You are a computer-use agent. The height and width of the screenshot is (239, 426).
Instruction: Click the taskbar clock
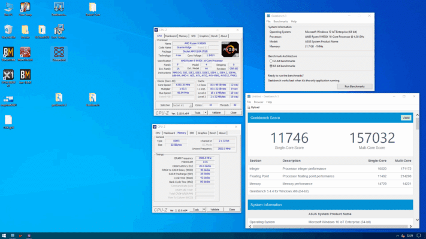[x=410, y=236]
